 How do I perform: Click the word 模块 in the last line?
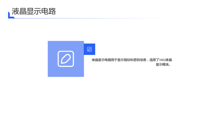[165, 65]
